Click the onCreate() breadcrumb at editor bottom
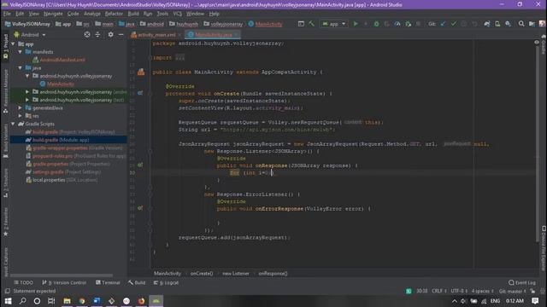Image resolution: width=547 pixels, height=307 pixels. pos(202,273)
